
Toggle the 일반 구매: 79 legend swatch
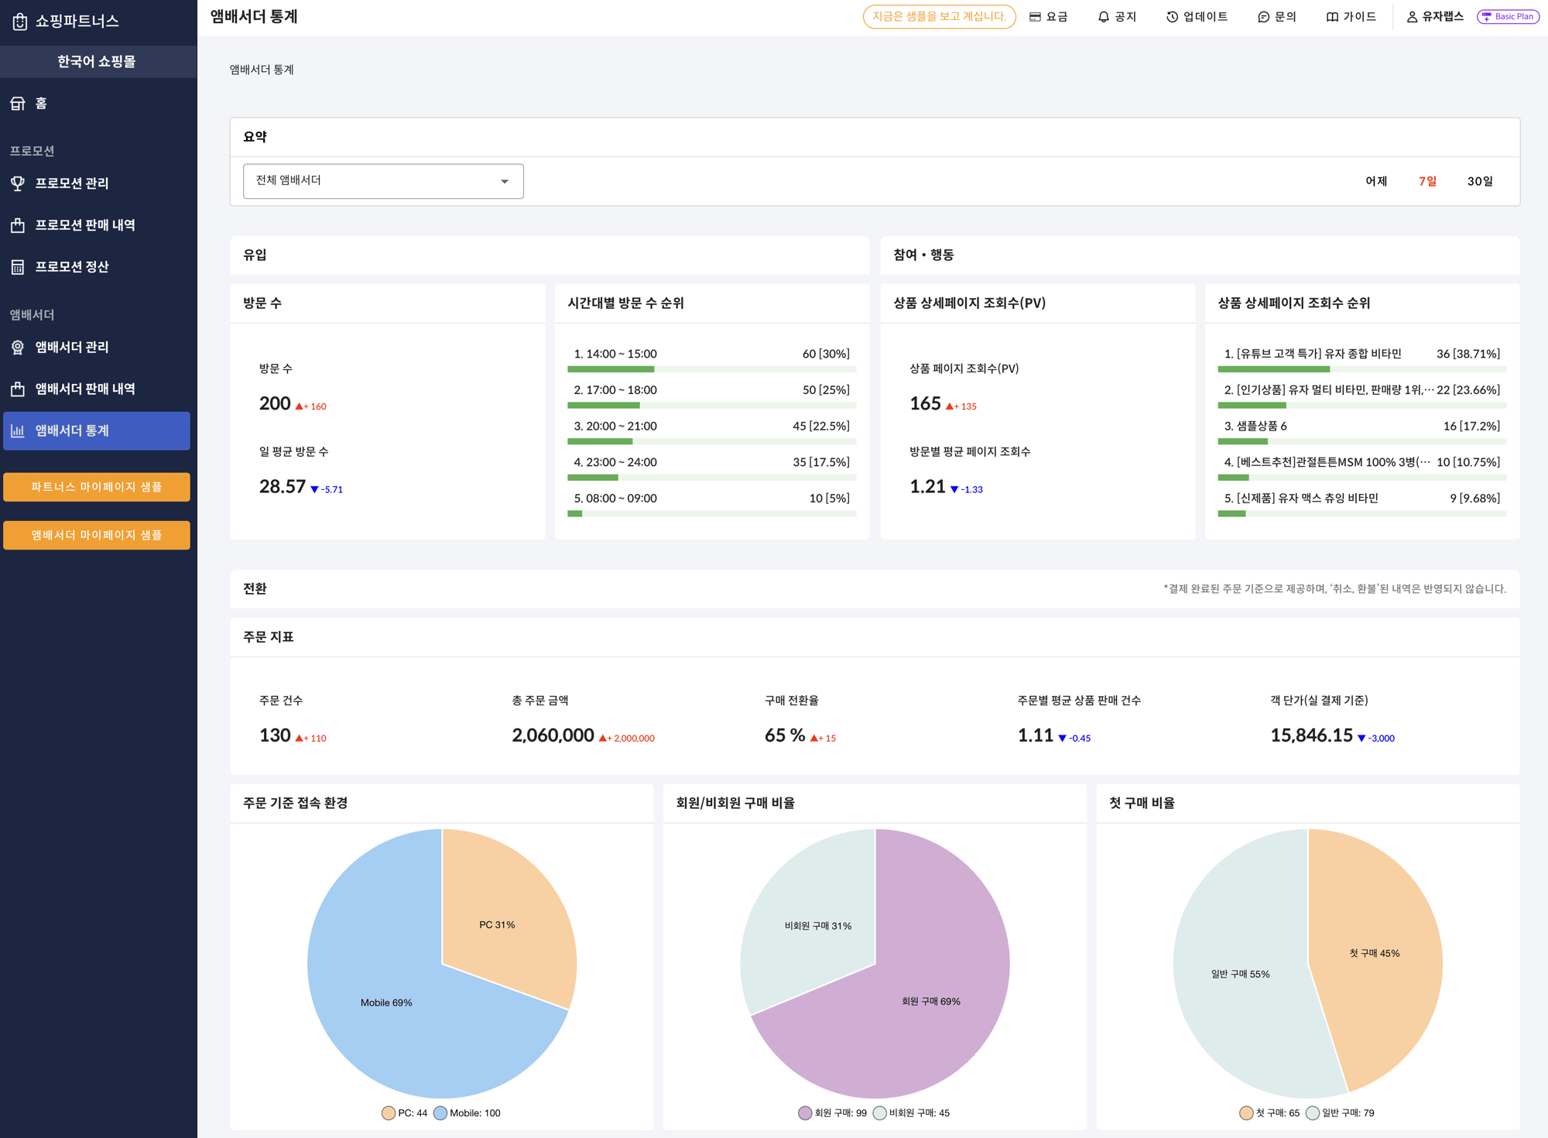click(1313, 1113)
